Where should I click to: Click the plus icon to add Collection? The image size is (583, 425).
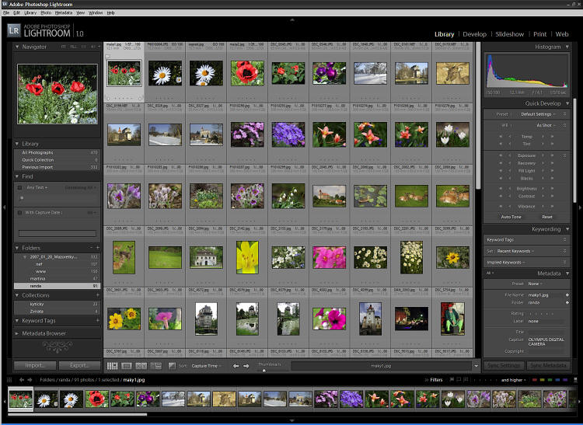pos(96,295)
